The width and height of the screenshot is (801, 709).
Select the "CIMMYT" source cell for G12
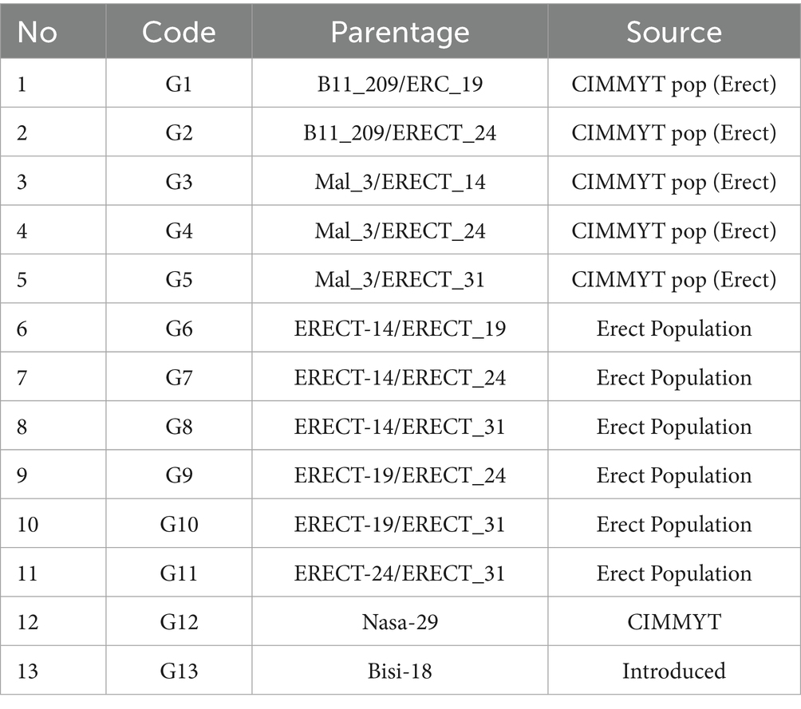[x=673, y=622]
